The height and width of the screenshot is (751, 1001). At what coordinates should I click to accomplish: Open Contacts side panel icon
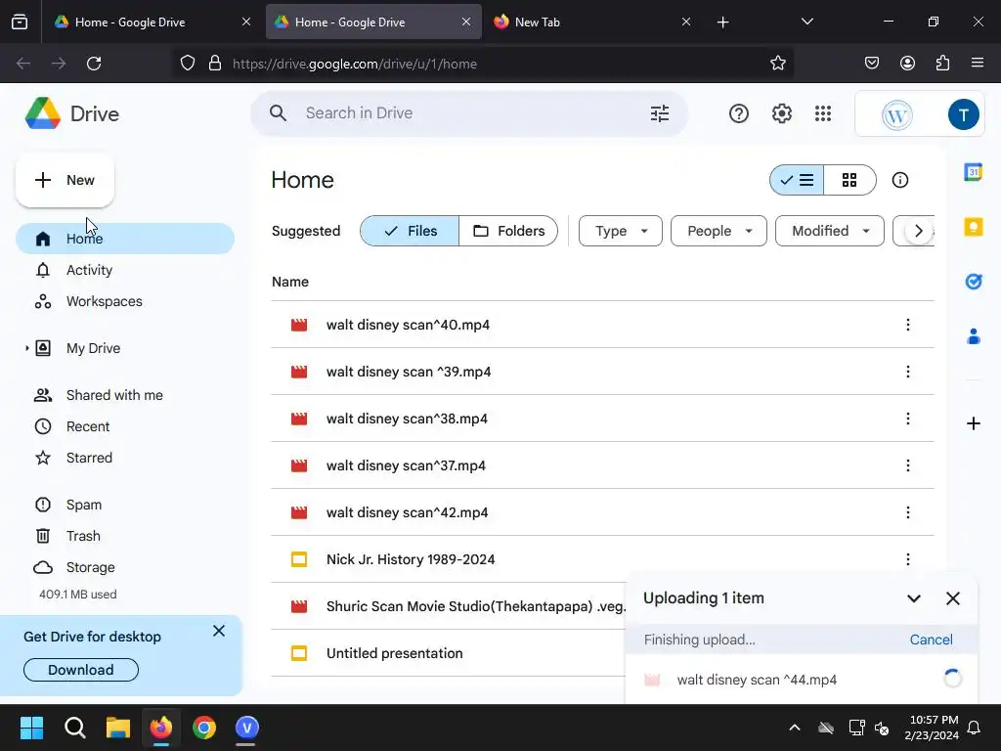click(973, 336)
